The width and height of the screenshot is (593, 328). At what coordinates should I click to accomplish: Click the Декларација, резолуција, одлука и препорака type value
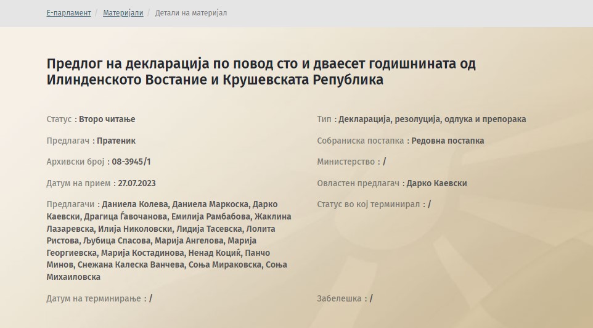coord(431,119)
